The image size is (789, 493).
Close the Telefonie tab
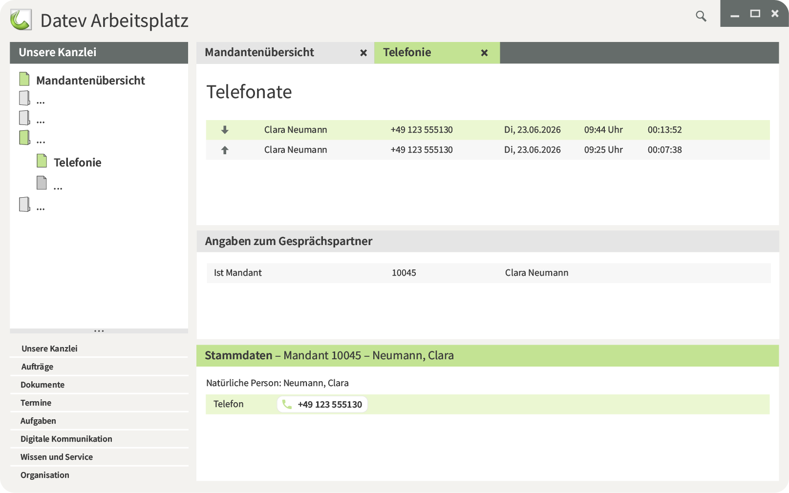pos(484,53)
